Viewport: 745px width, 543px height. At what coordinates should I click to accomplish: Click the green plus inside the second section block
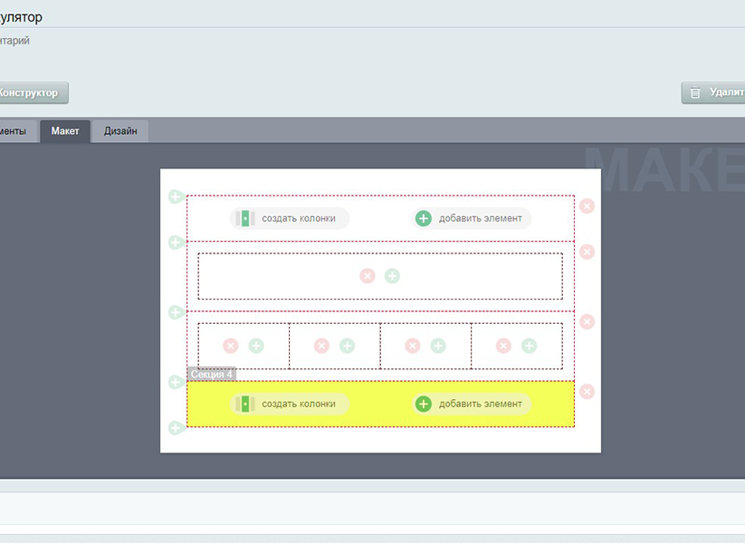click(392, 276)
